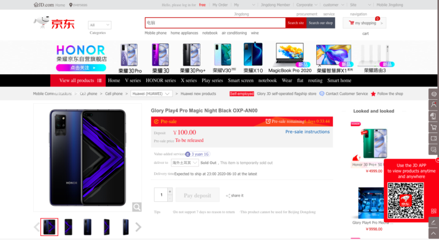Click the My Order link
Screen dimensions: 439x240
point(220,5)
